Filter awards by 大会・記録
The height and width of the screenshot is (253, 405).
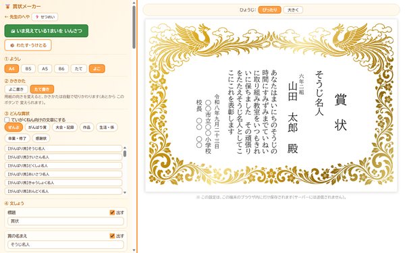click(65, 128)
